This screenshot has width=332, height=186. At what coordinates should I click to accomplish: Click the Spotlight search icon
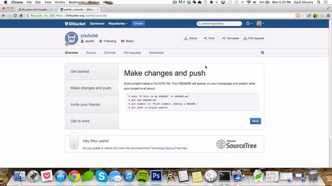pyautogui.click(x=319, y=2)
